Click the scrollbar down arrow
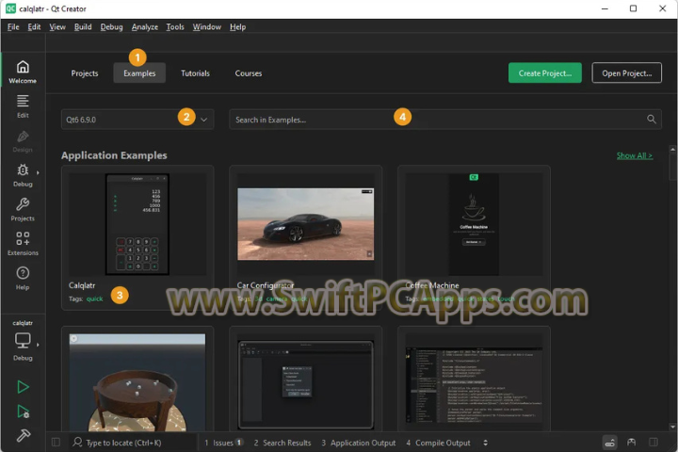The width and height of the screenshot is (678, 452). [672, 427]
